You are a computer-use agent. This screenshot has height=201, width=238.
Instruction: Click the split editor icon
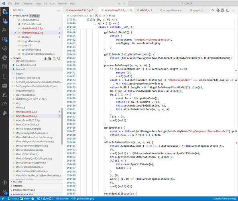(228, 10)
